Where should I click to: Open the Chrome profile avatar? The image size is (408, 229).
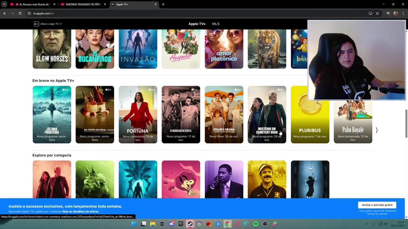(x=396, y=13)
